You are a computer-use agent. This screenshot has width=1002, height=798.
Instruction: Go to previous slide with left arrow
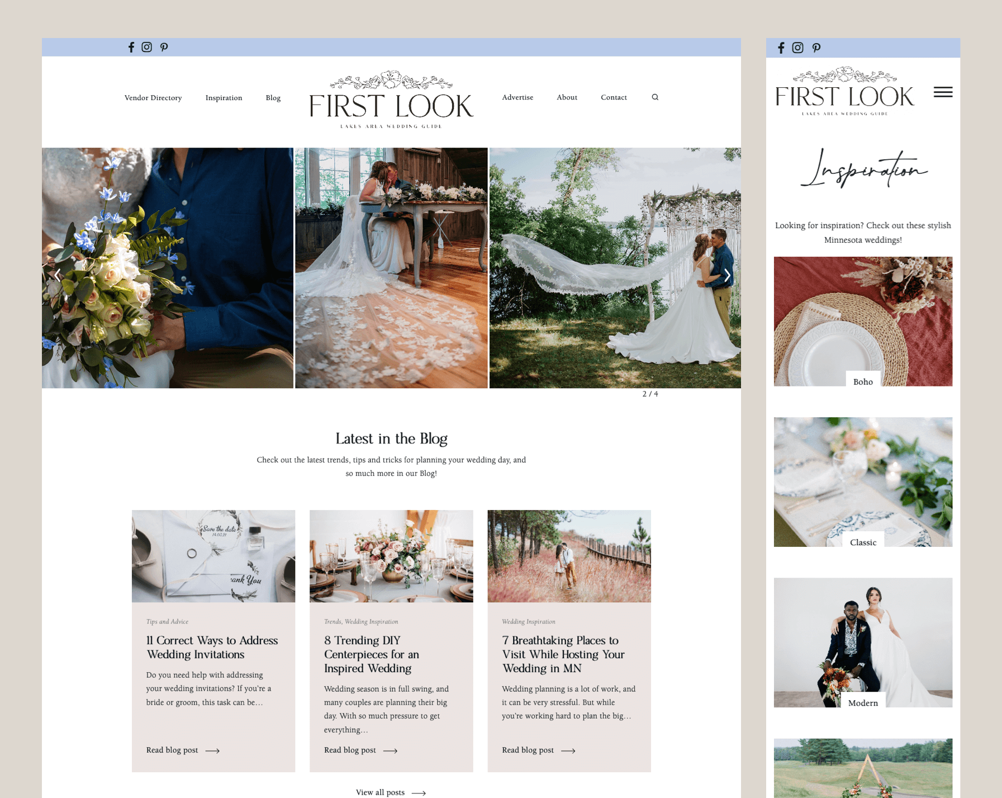(x=58, y=275)
